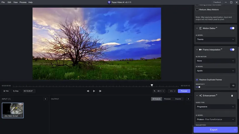Click the Enhancement sparkle icon

200,96
